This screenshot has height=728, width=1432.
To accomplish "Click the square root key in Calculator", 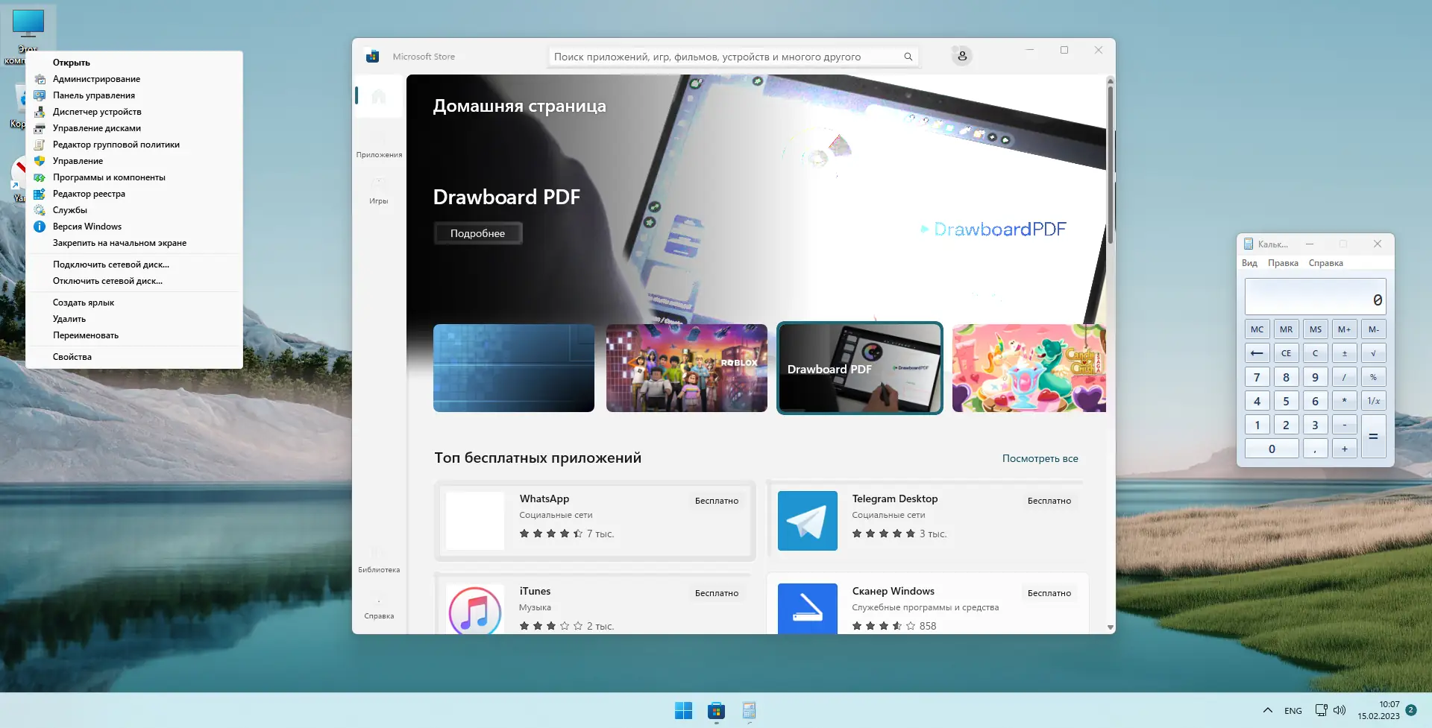I will pos(1373,353).
